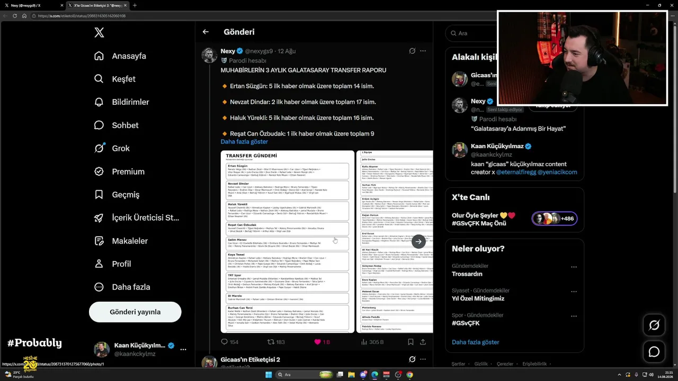Open Discord from the taskbar
The image size is (678, 381).
363,375
